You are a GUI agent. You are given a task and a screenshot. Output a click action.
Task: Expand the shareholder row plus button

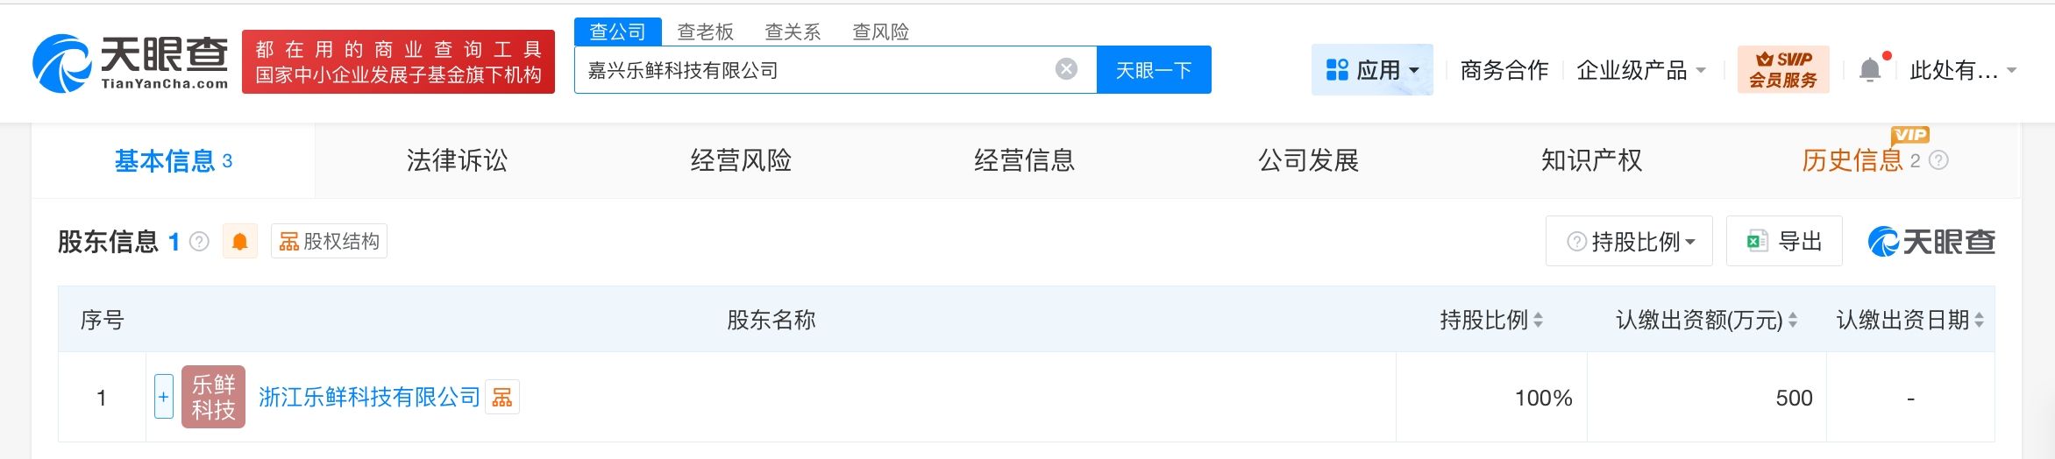click(163, 397)
